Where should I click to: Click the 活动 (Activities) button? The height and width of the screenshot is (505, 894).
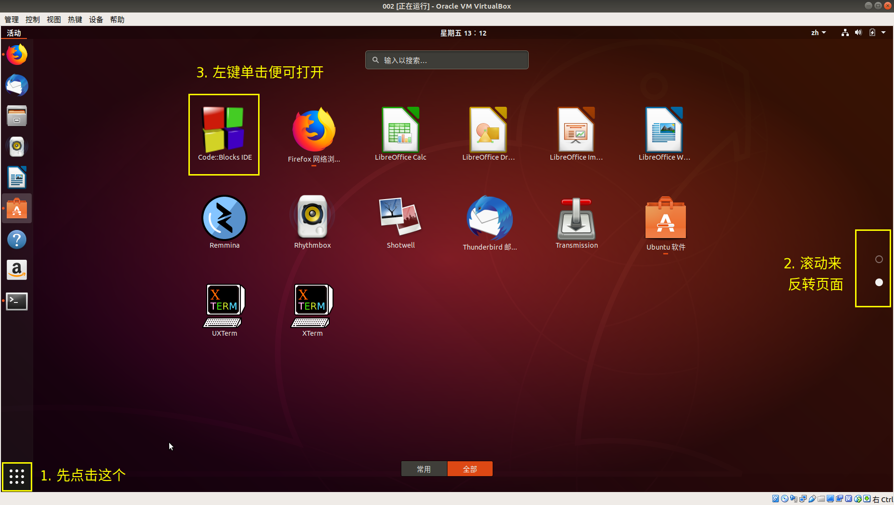14,33
